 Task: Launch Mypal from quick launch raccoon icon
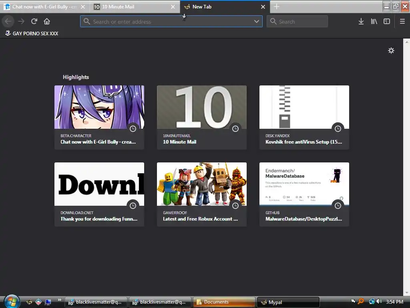coord(29,302)
